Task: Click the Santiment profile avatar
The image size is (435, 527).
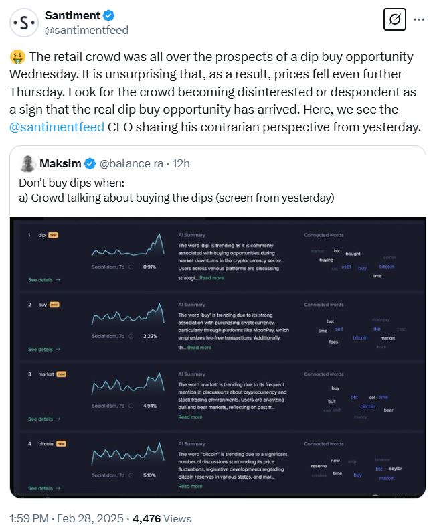Action: pyautogui.click(x=24, y=23)
